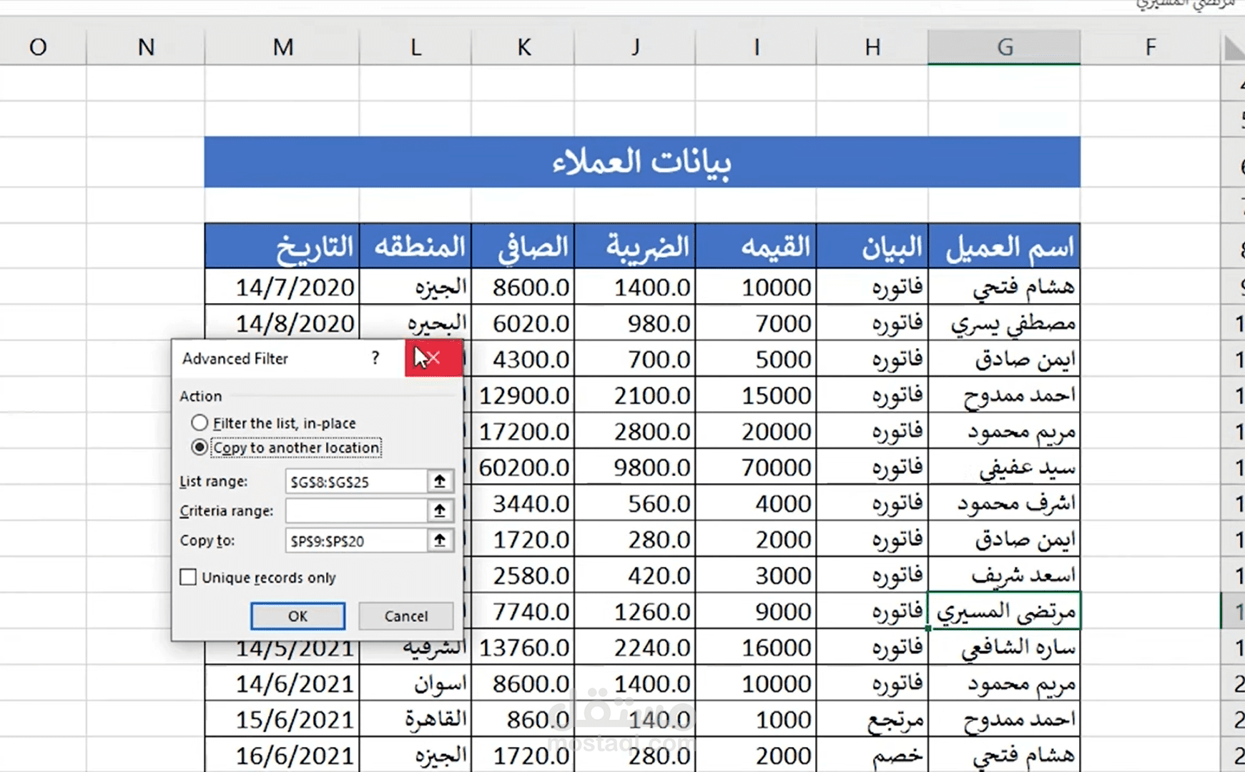This screenshot has height=772, width=1245.
Task: Select date cell 14/8/2020
Action: (282, 323)
